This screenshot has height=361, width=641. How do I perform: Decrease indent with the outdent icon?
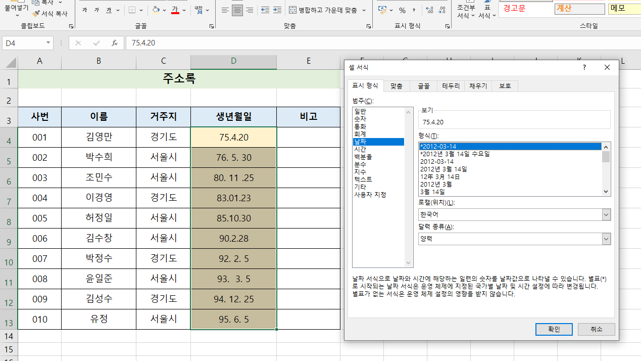(265, 10)
